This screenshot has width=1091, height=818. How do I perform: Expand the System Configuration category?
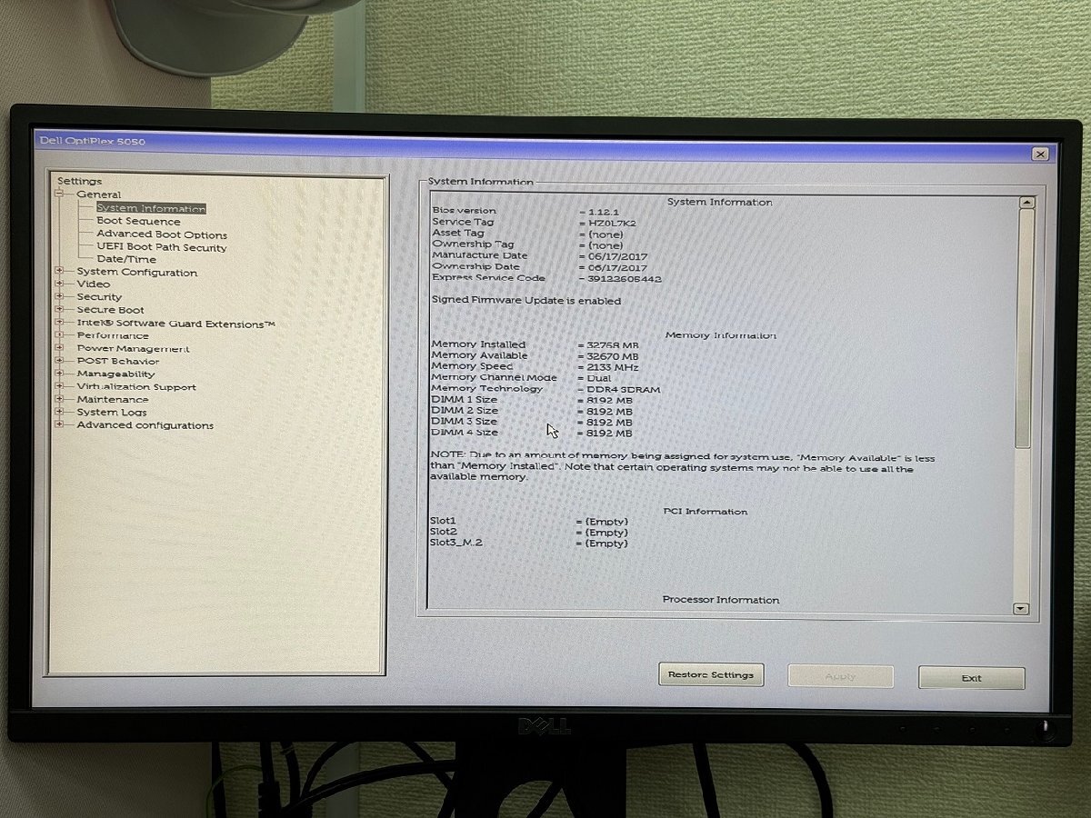tap(58, 272)
